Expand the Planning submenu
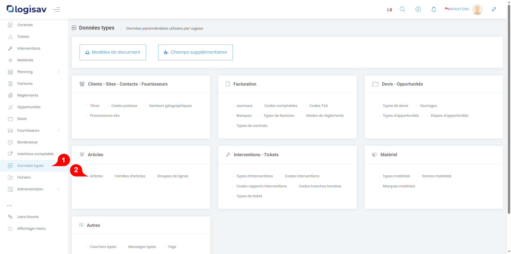The image size is (511, 254). [x=59, y=72]
